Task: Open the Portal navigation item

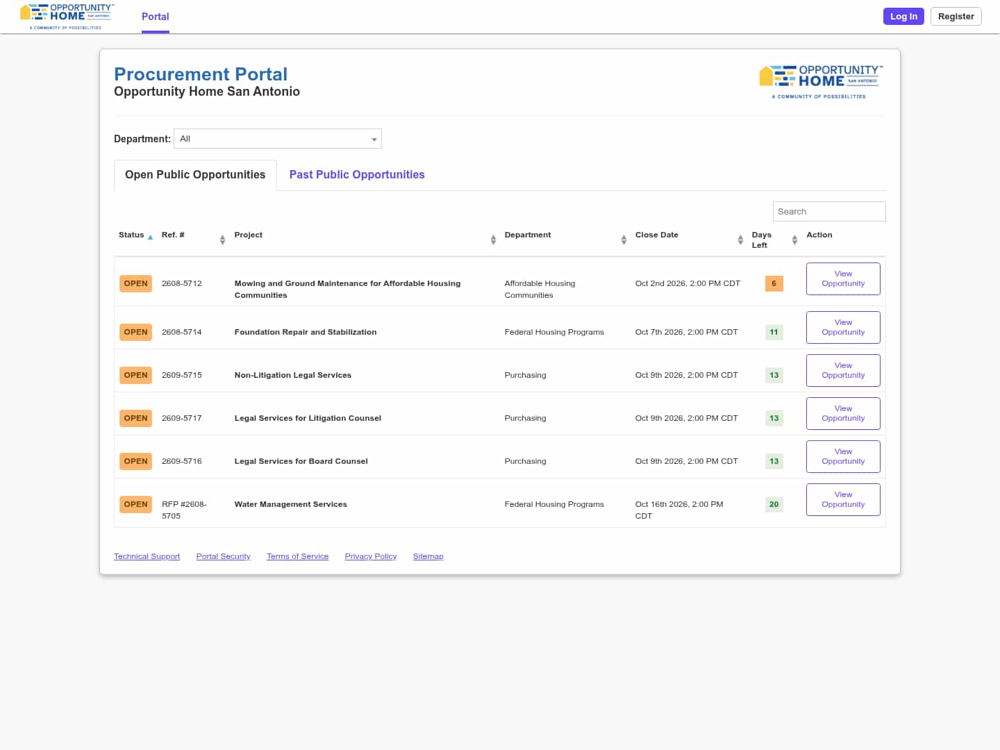Action: pyautogui.click(x=156, y=17)
